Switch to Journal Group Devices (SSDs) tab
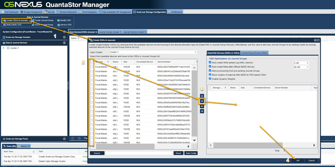This screenshot has height=167, width=335. click(x=255, y=53)
